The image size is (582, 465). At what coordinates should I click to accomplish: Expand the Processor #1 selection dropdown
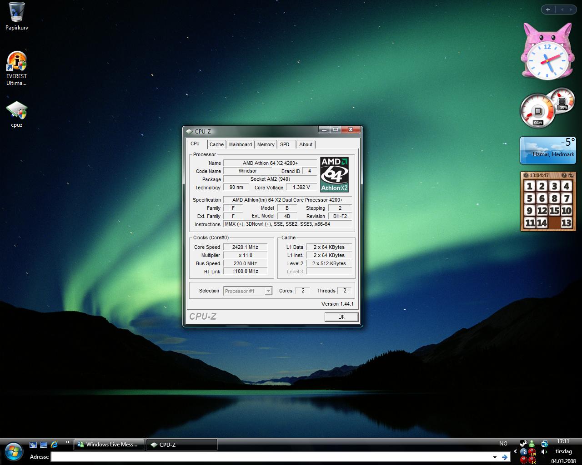click(x=268, y=291)
